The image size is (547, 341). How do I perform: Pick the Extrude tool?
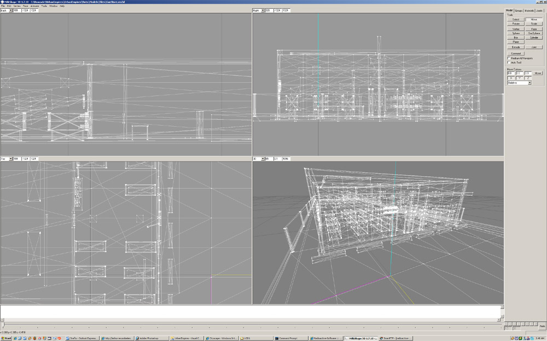click(516, 47)
